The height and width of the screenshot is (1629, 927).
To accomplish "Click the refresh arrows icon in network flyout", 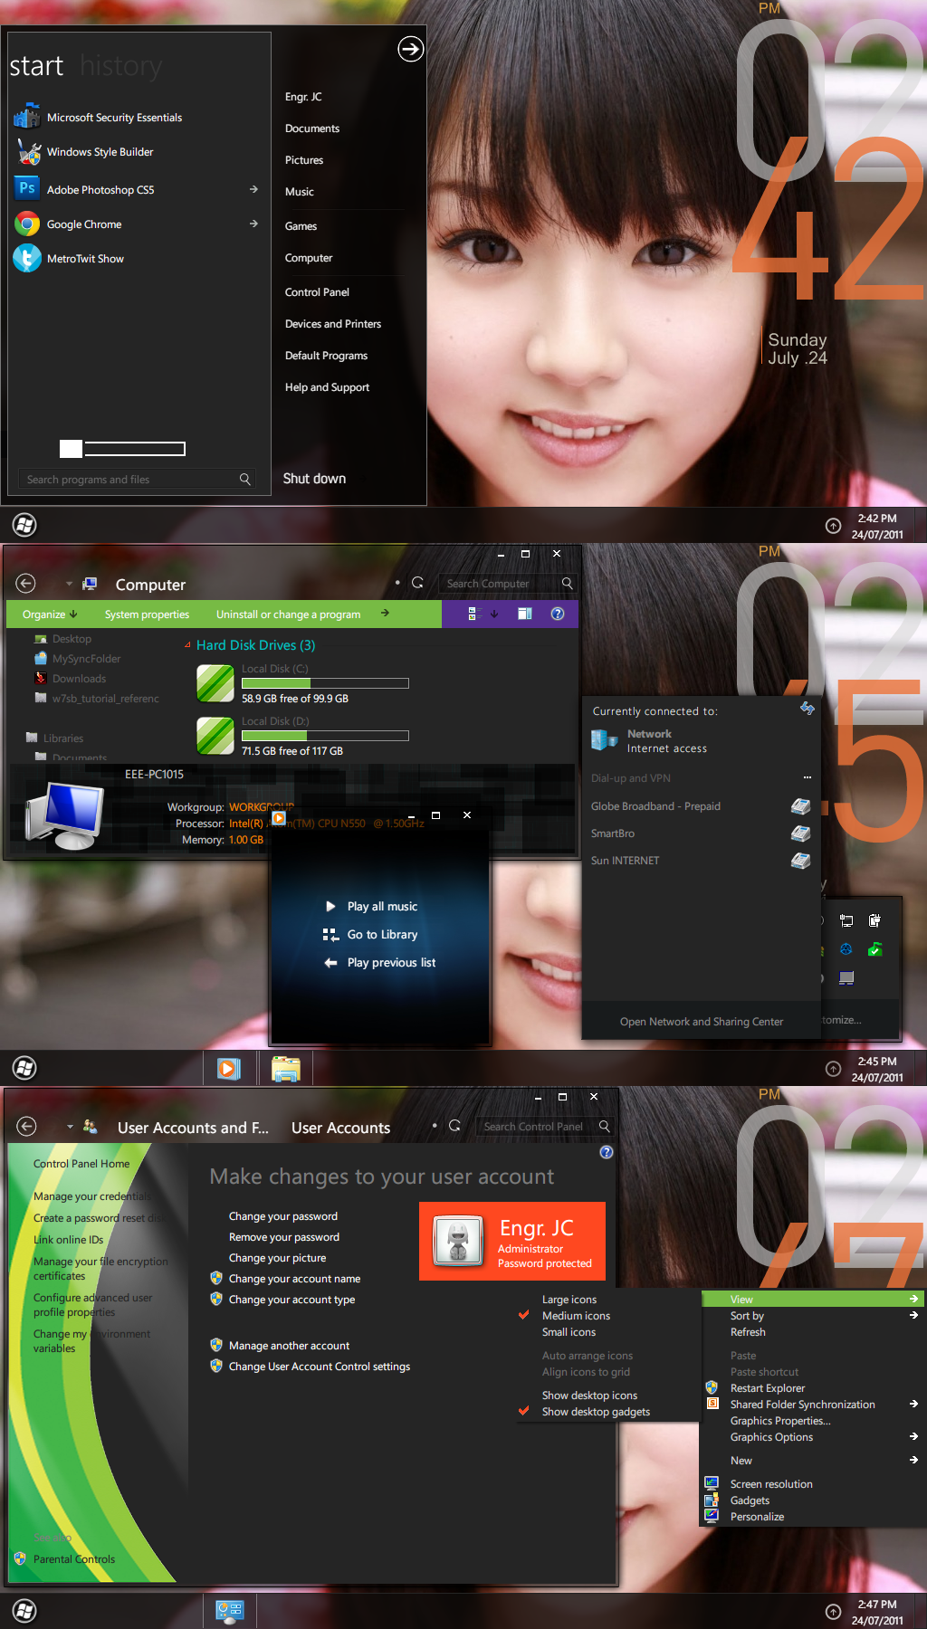I will point(808,709).
